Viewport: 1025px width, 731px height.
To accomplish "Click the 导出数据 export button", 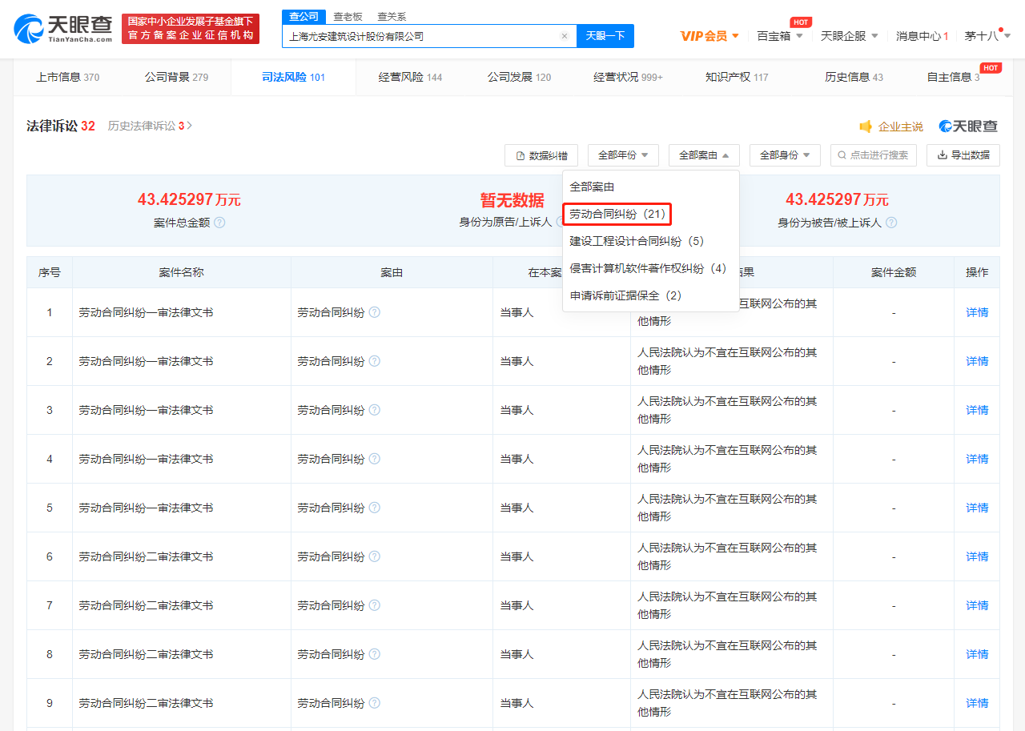I will point(963,155).
